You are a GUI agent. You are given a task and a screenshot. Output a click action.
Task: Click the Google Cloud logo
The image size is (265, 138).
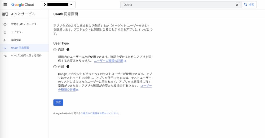point(23,5)
